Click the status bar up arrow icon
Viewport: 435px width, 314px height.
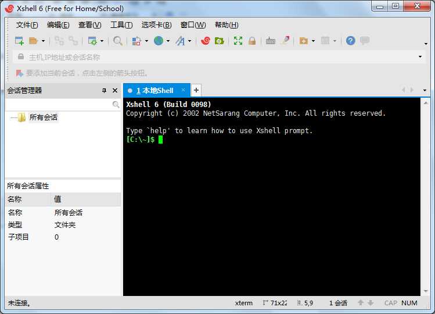361,302
